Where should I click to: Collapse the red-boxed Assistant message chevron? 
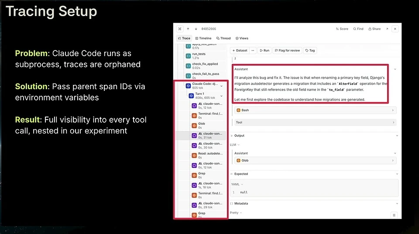395,69
